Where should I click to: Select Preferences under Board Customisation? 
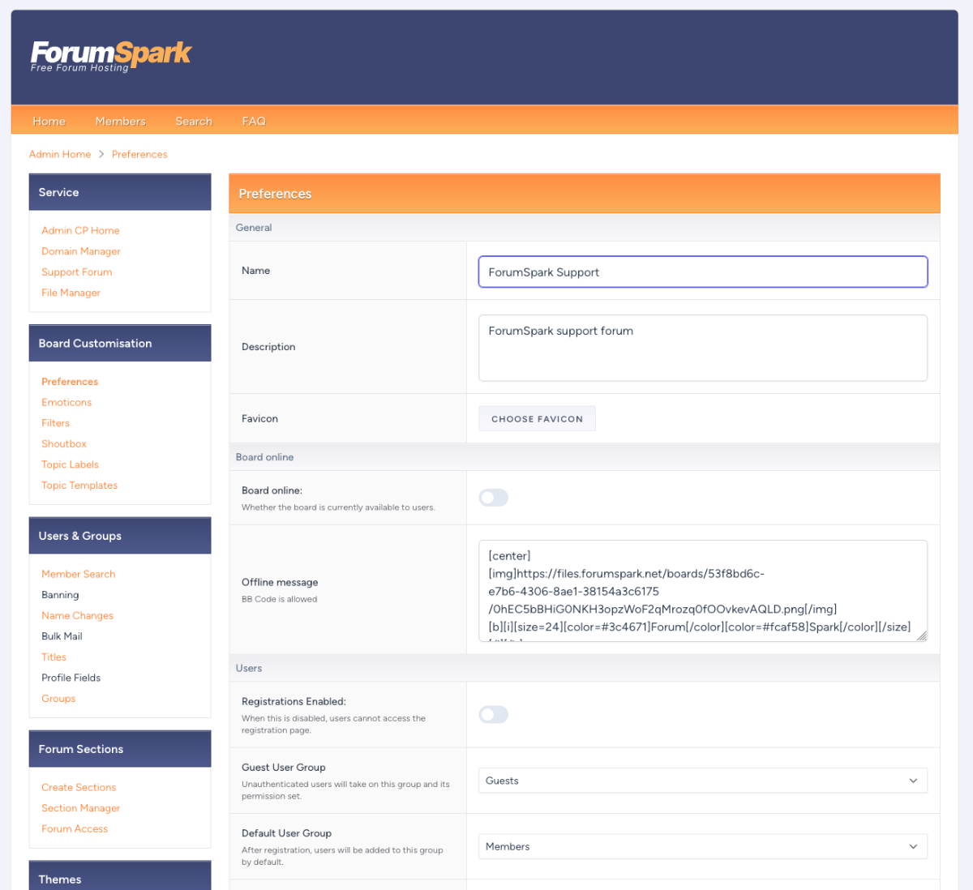tap(70, 382)
